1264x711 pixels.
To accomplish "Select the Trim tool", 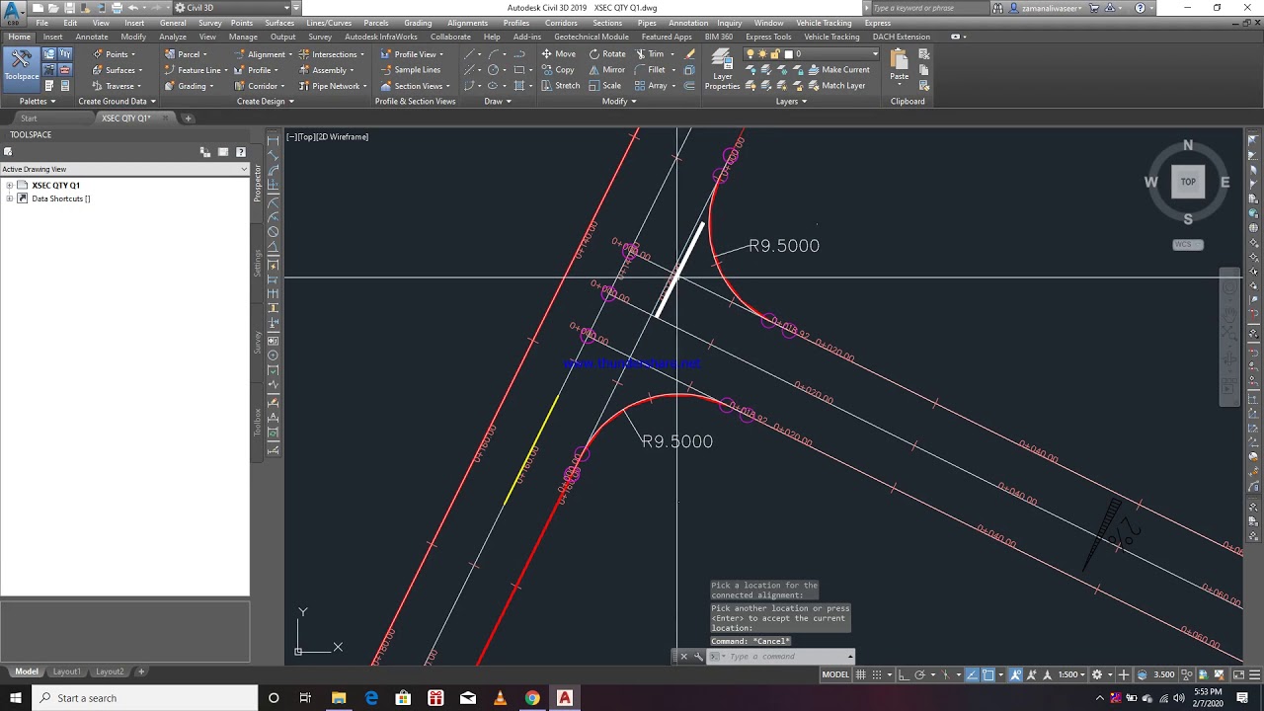I will pyautogui.click(x=650, y=54).
